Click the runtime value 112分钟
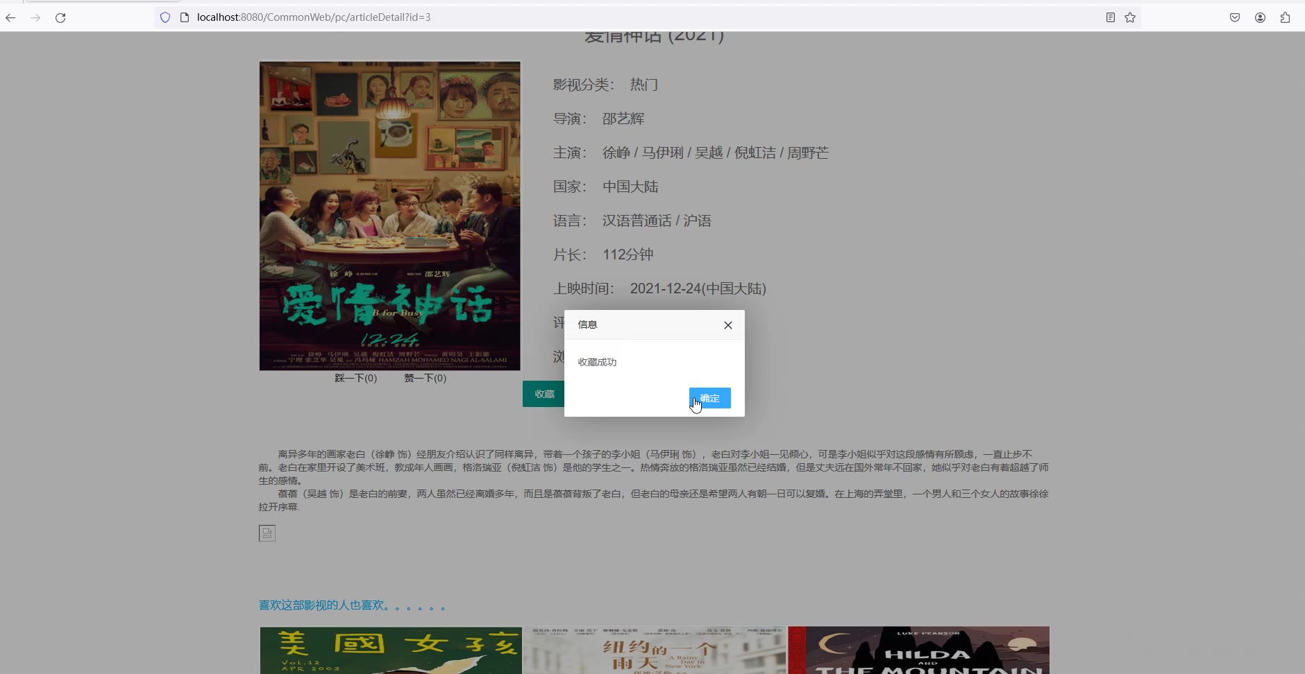Screen dimensions: 1305x674 pyautogui.click(x=628, y=254)
